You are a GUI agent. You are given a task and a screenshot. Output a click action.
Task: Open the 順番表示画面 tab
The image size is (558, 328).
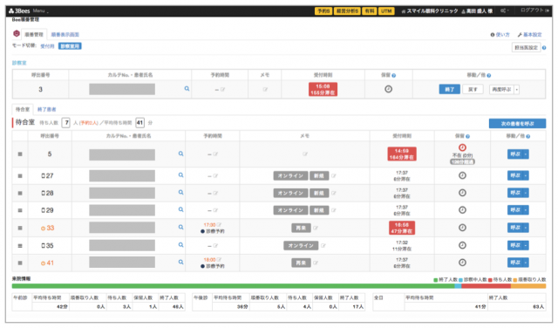[x=65, y=35]
